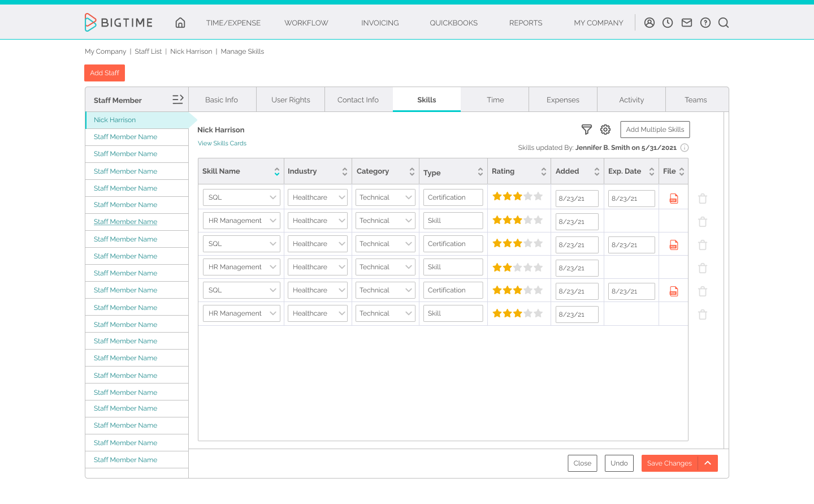Screen dimensions: 814x504
Task: Delete the second SQL skill row
Action: tap(703, 245)
